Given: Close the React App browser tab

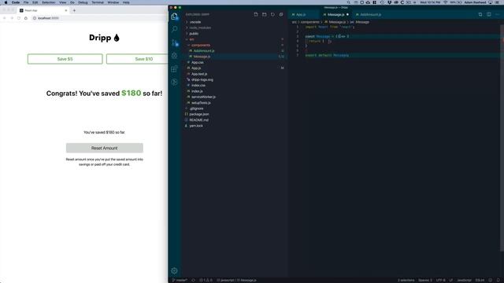Looking at the screenshot, I should (x=66, y=10).
